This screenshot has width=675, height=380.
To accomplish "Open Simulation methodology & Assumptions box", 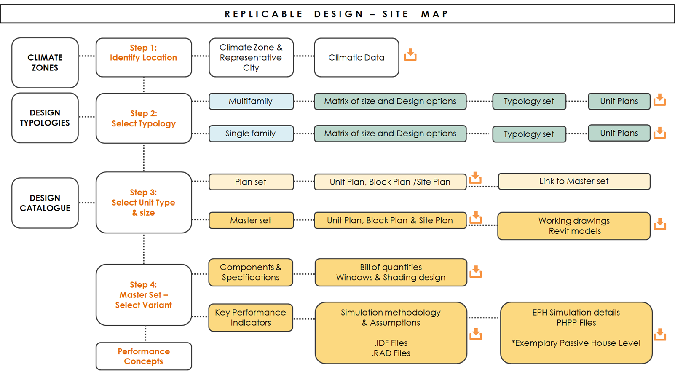I will click(x=391, y=333).
